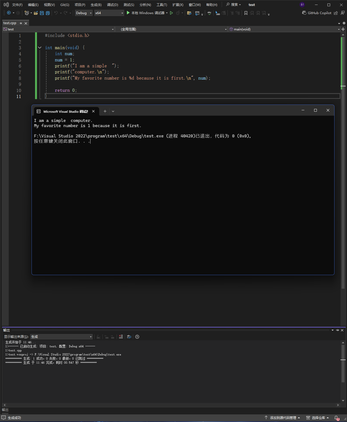
Task: Add a new tab in the console window
Action: click(105, 111)
